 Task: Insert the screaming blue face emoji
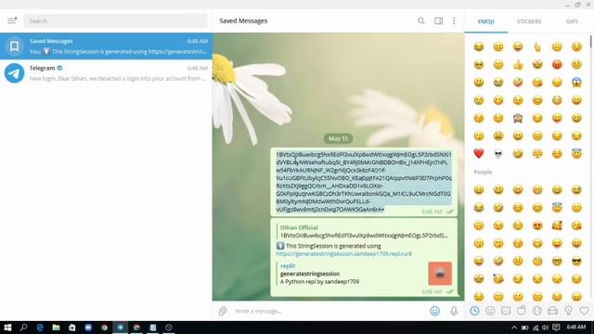pyautogui.click(x=576, y=83)
